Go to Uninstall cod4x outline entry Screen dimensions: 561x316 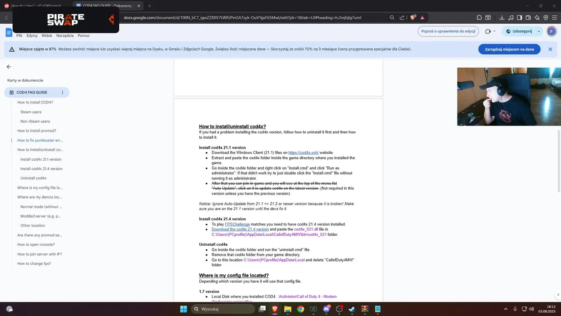(33, 178)
